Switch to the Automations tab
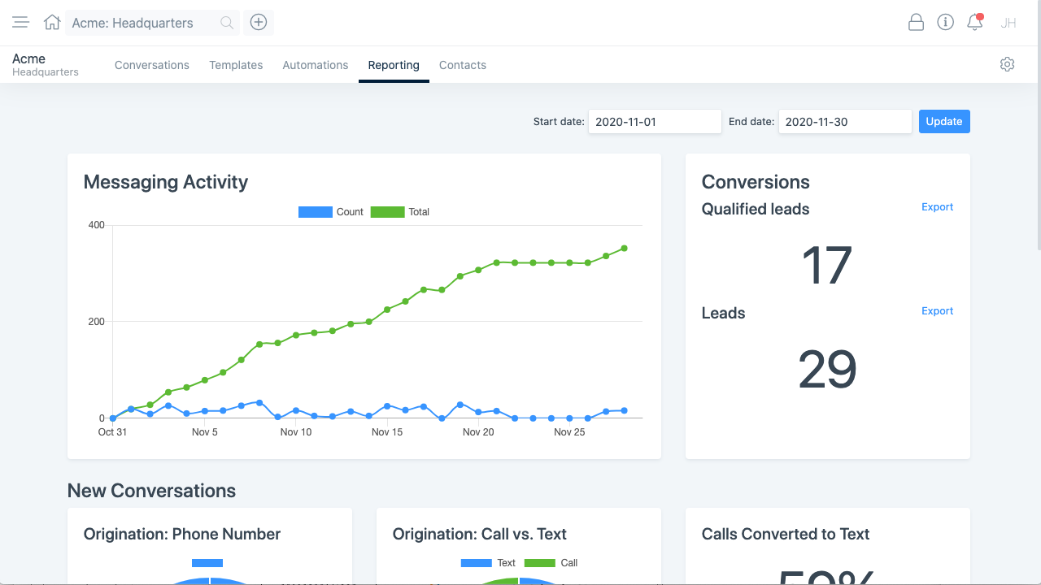1041x585 pixels. [316, 65]
